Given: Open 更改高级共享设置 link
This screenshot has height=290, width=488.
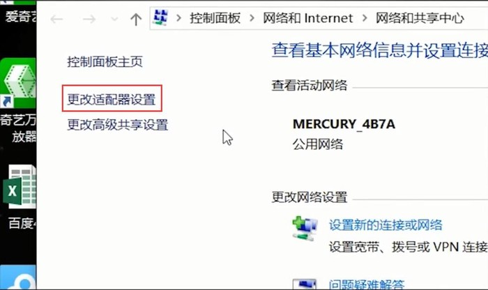Looking at the screenshot, I should (118, 125).
